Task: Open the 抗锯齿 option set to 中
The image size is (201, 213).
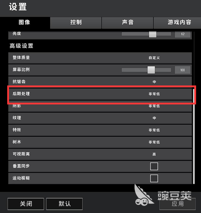Action: (x=154, y=82)
